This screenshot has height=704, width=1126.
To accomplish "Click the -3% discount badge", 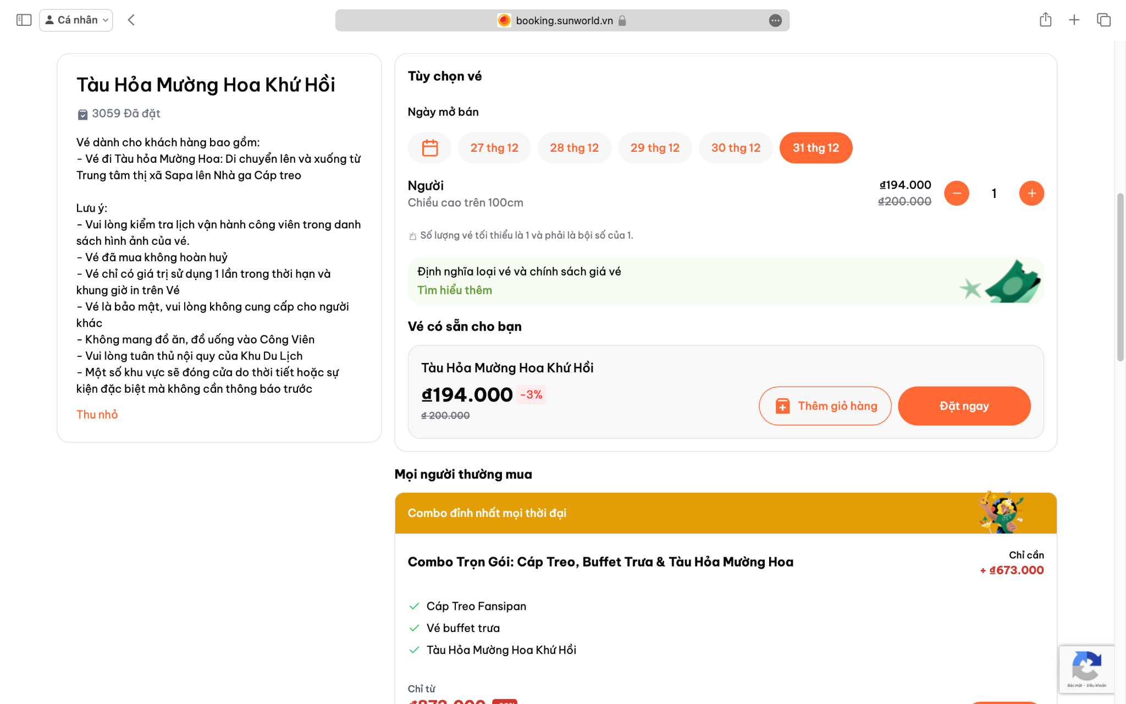I will click(531, 395).
